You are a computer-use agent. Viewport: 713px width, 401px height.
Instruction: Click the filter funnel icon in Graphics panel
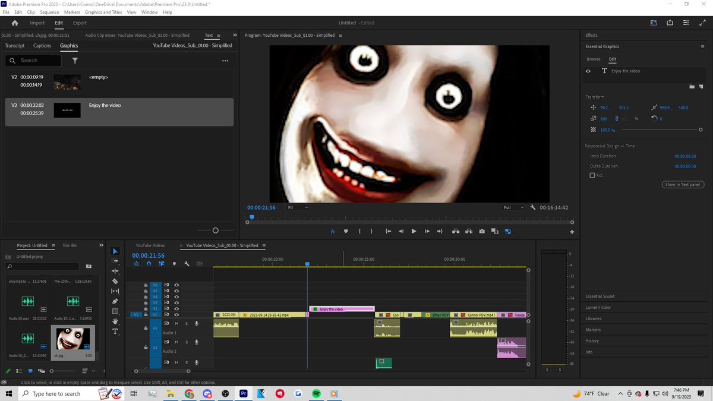pos(75,61)
